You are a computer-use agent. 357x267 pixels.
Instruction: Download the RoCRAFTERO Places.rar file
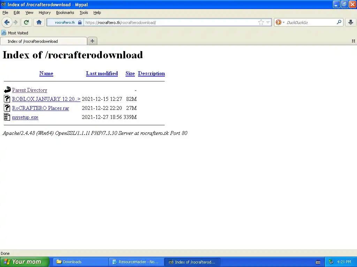40,108
